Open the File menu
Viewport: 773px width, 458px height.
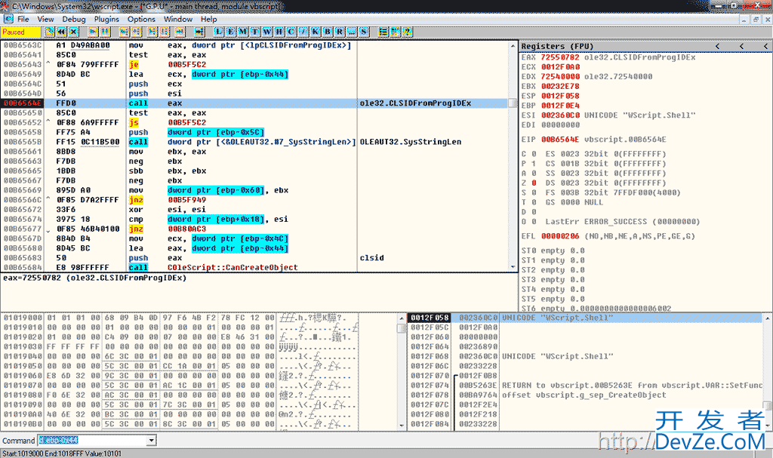(x=23, y=19)
